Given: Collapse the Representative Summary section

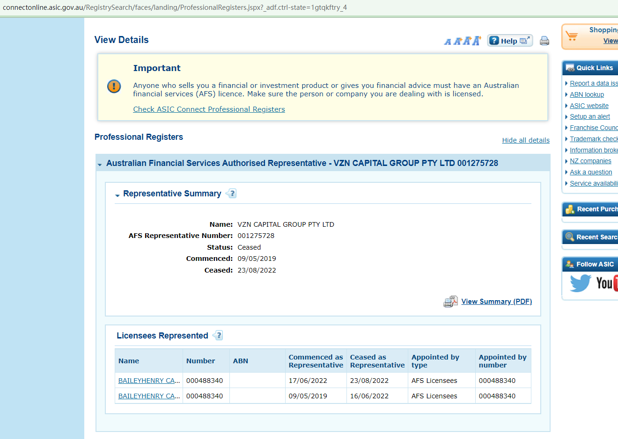Looking at the screenshot, I should point(118,195).
